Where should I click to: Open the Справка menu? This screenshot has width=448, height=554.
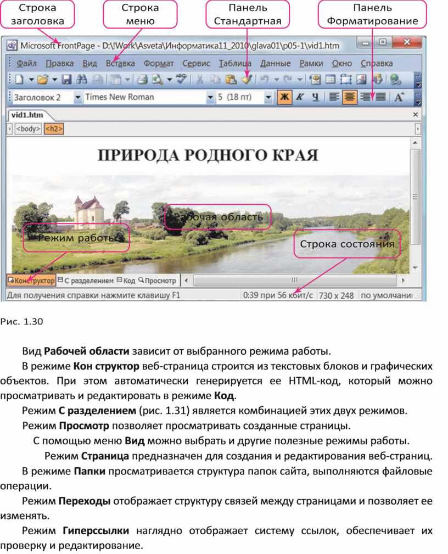[377, 63]
